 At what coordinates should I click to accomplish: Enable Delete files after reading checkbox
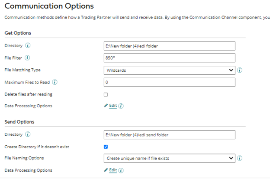coord(106,94)
